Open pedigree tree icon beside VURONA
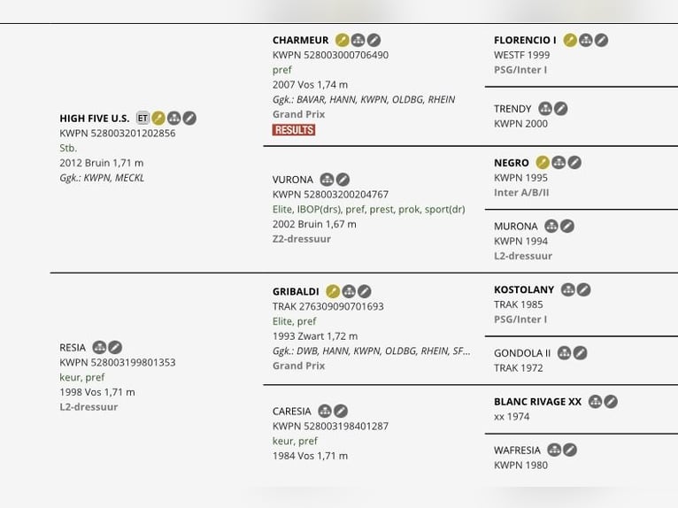This screenshot has width=678, height=508. pos(327,180)
